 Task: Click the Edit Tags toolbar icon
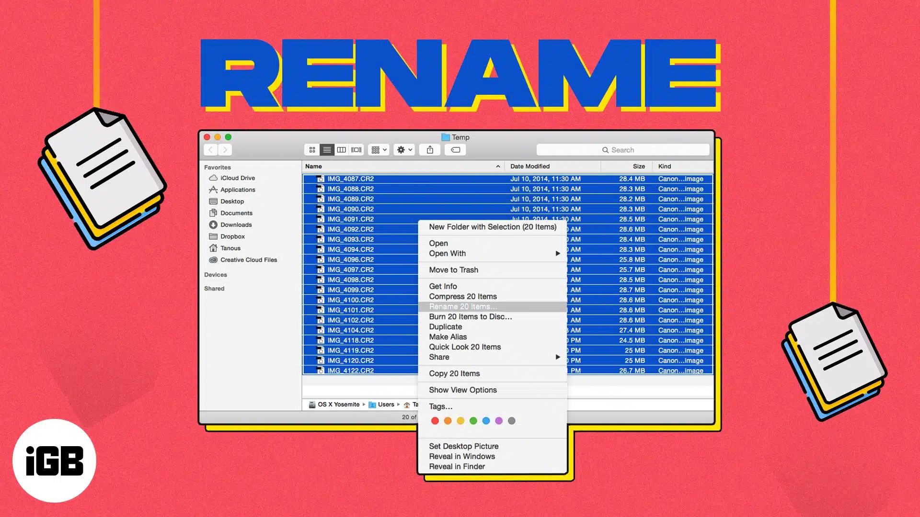(x=455, y=150)
